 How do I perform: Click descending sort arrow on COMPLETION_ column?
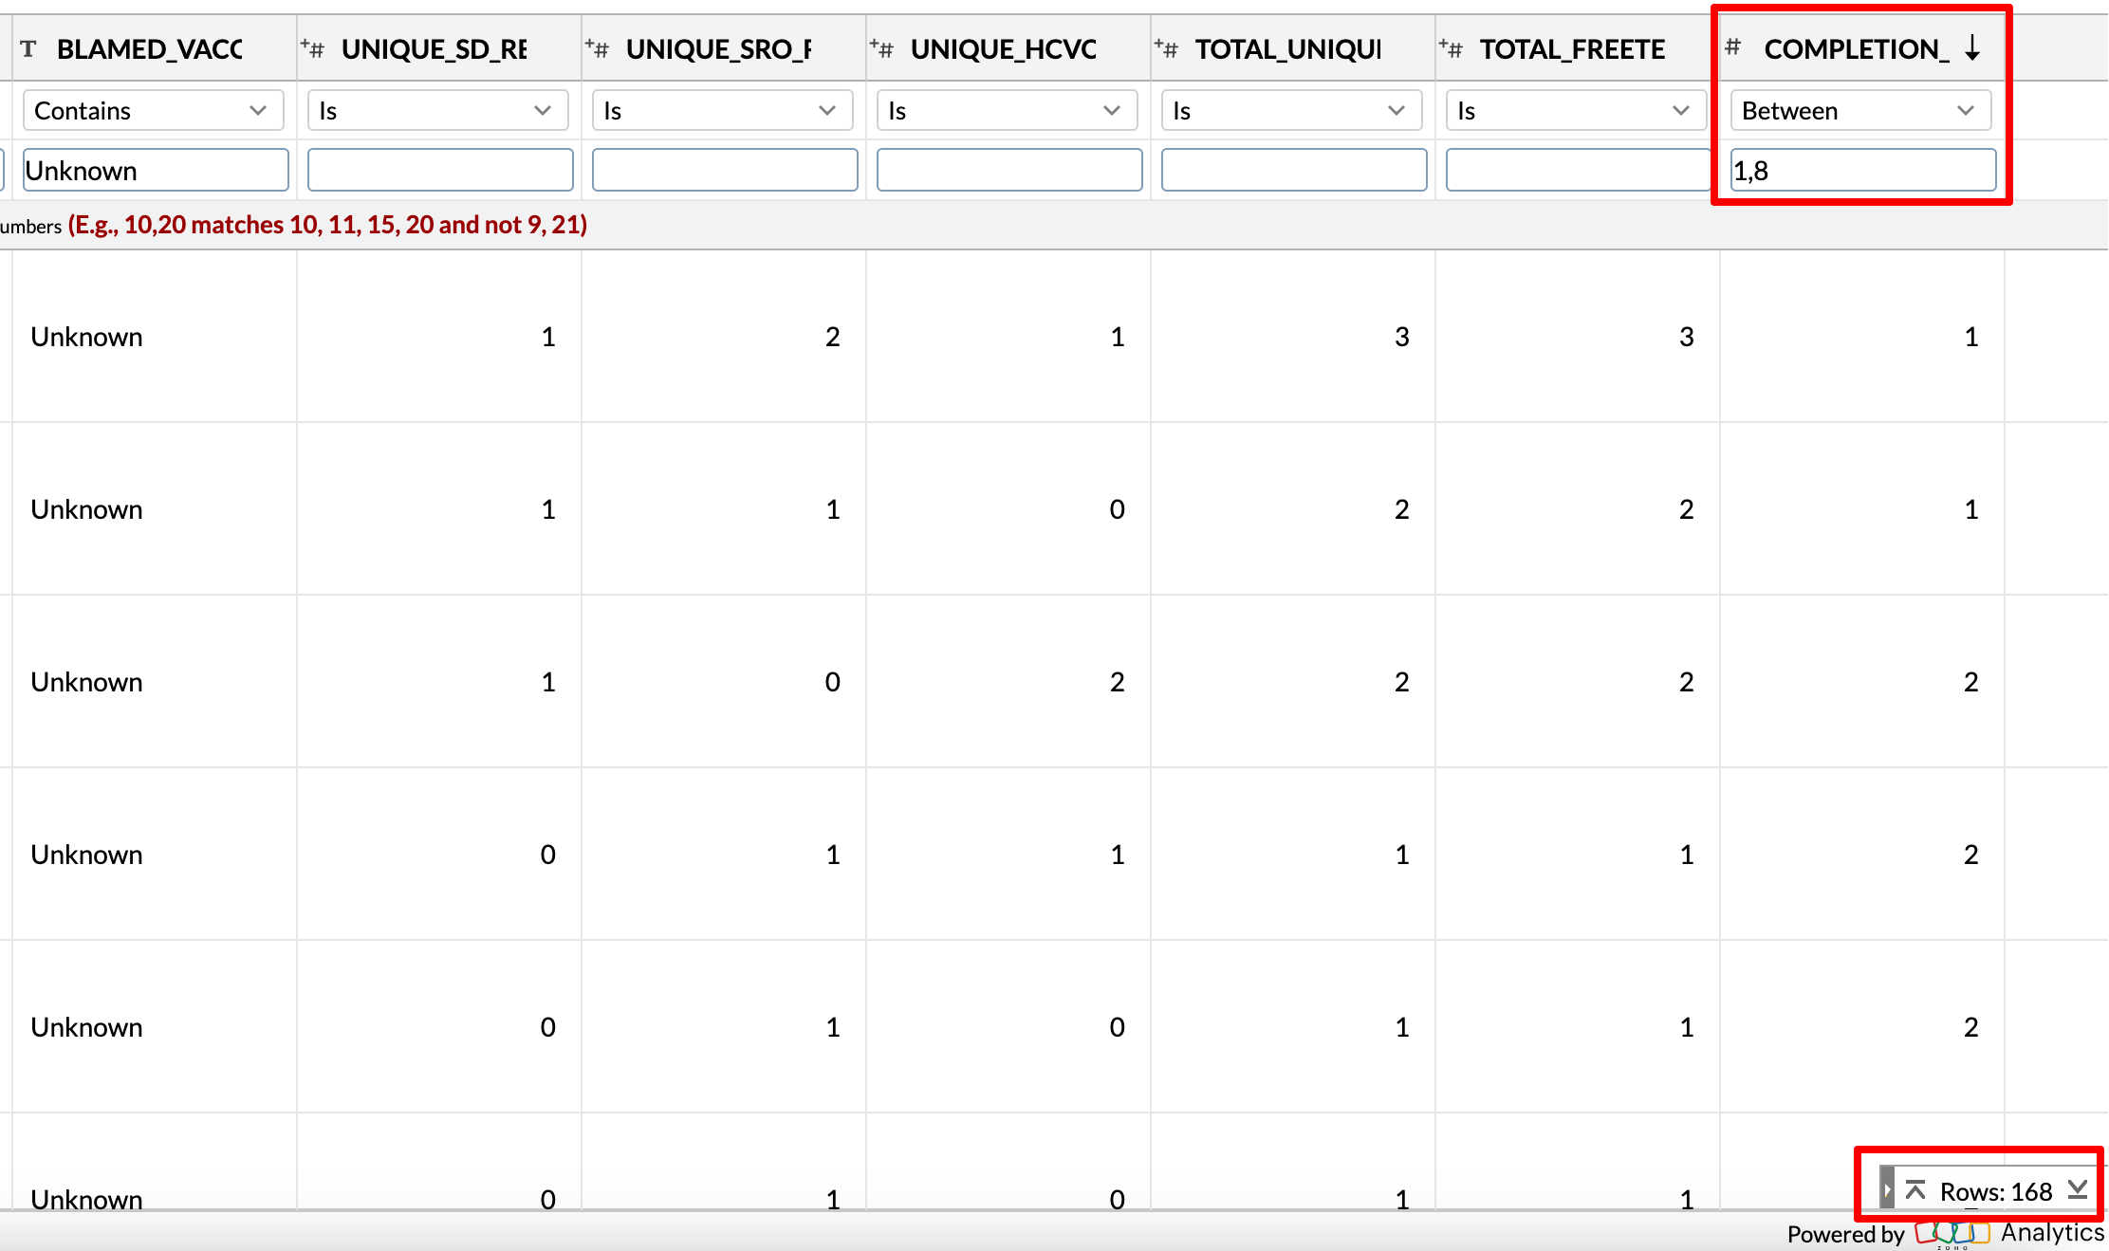coord(1972,47)
